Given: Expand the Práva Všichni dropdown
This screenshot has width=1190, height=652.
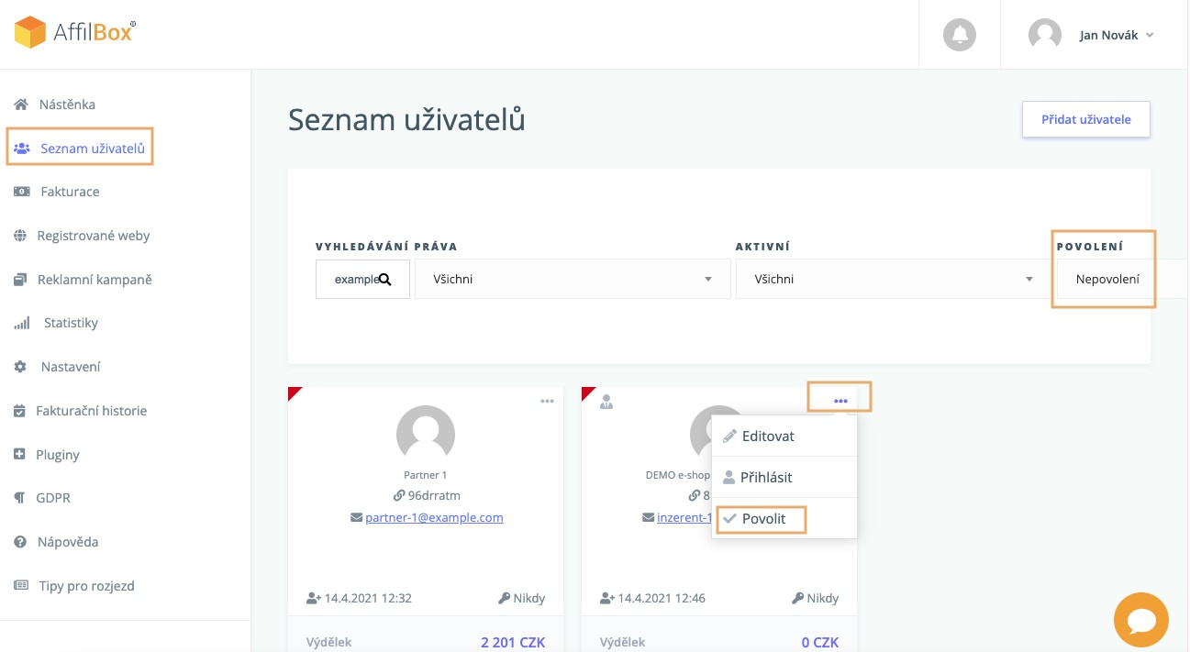Looking at the screenshot, I should pos(569,279).
